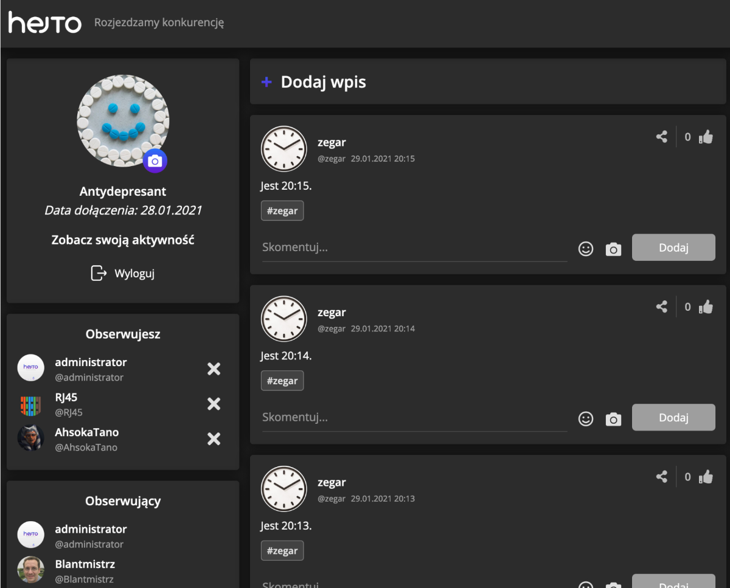Give thumbs up to the 20:14 post
Viewport: 730px width, 588px height.
click(x=706, y=307)
